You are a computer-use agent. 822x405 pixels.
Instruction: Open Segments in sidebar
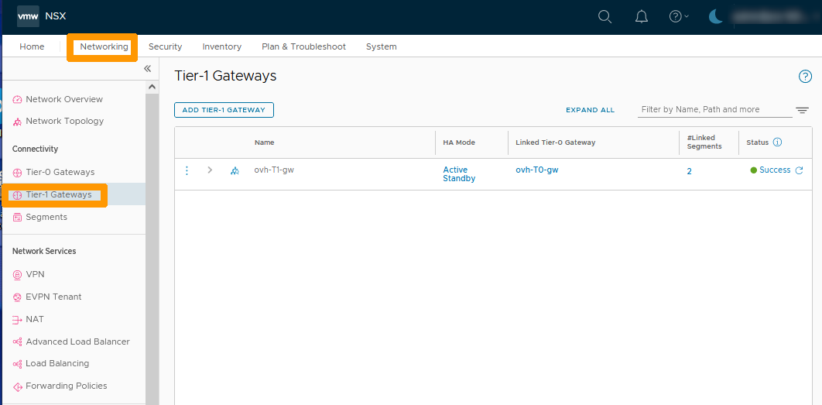(46, 217)
